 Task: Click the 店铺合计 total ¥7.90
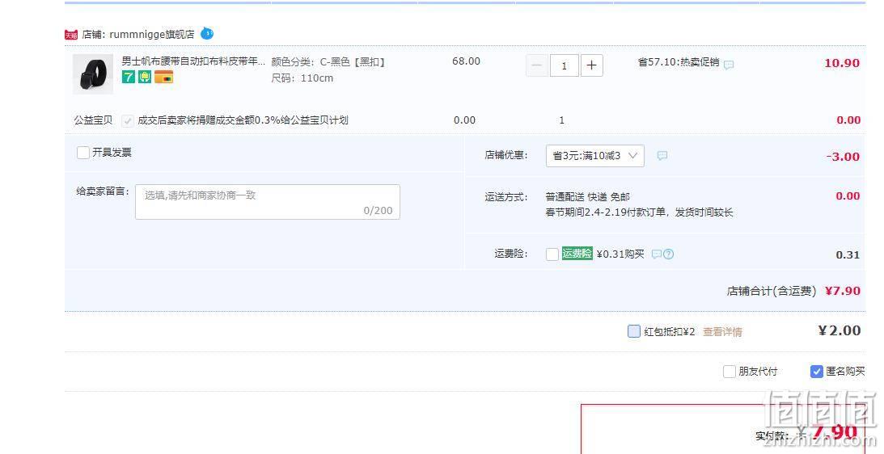(842, 291)
